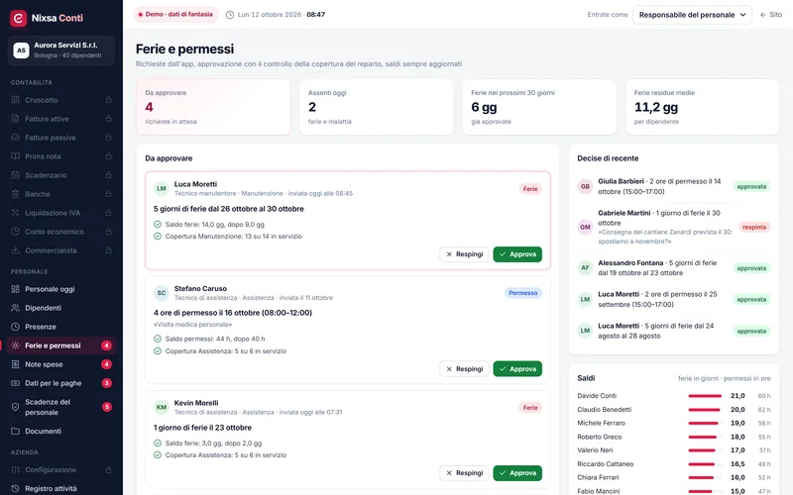Click the approvata status for Alessandro Fontana
The height and width of the screenshot is (495, 793).
[x=751, y=268]
